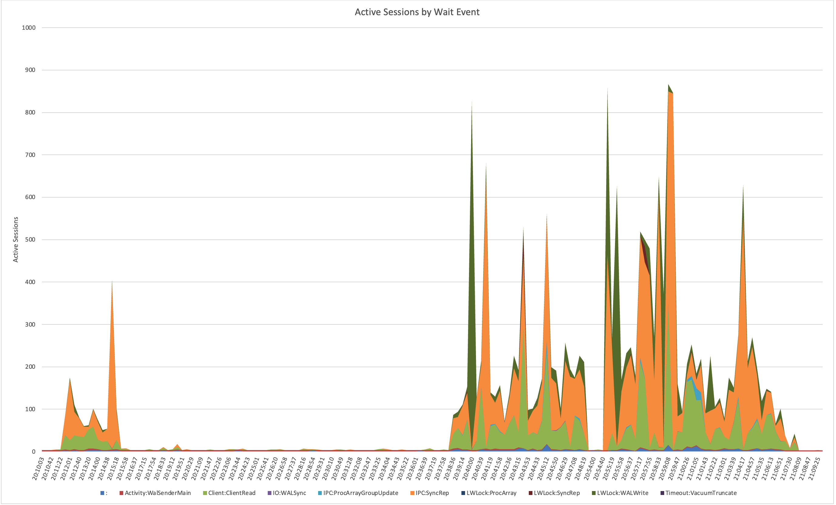
Task: Click the chart title 'Active Sessions by Wait Event'
Action: tap(417, 12)
